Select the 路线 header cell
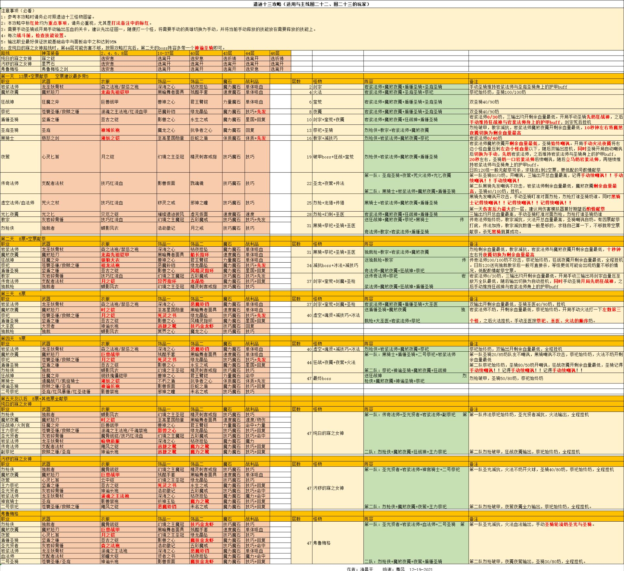 (6, 53)
